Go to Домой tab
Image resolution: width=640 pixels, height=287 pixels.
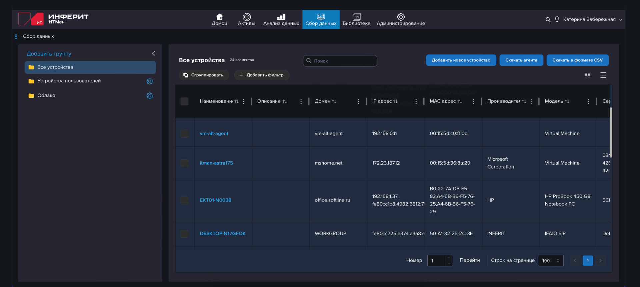tap(219, 20)
